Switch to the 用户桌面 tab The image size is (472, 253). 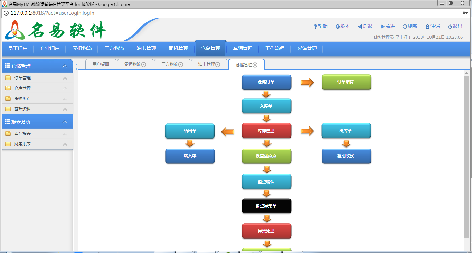[101, 64]
